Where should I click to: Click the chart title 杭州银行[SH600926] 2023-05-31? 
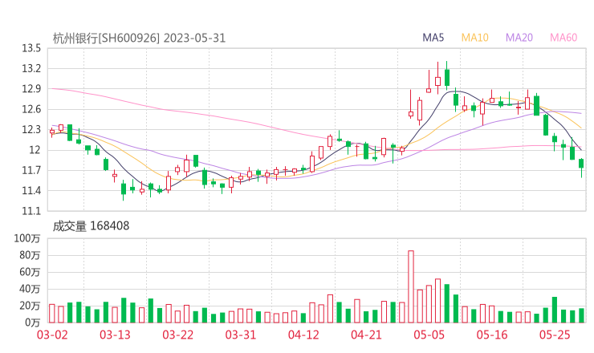point(139,39)
